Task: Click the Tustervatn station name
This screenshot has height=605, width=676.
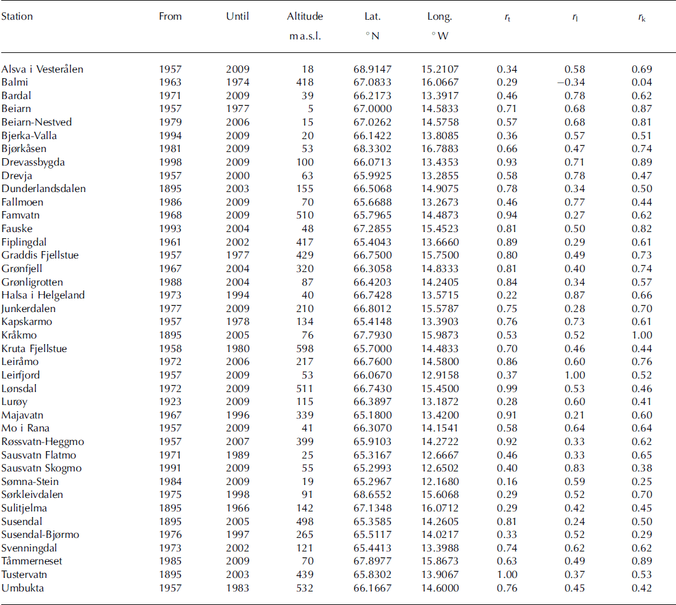Action: [x=24, y=574]
